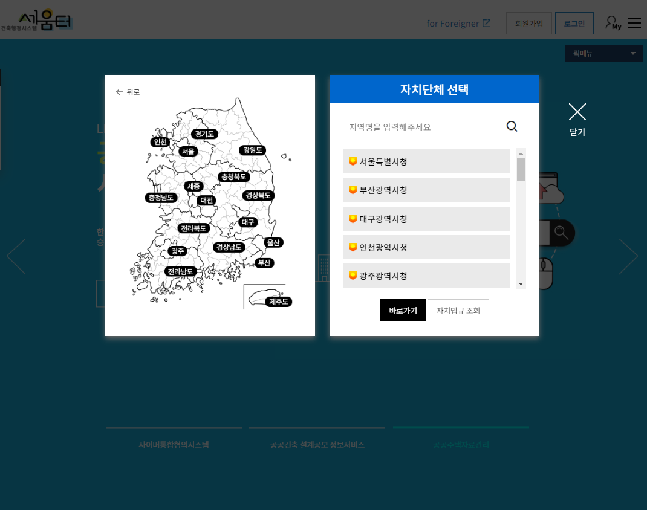Select 대전 label on the map

206,201
